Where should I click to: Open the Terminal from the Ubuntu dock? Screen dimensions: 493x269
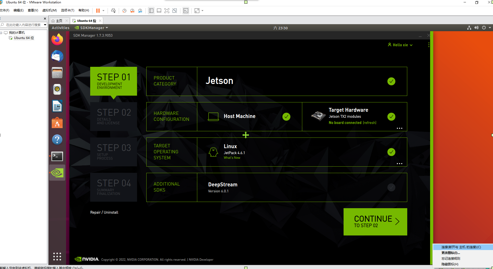(57, 156)
